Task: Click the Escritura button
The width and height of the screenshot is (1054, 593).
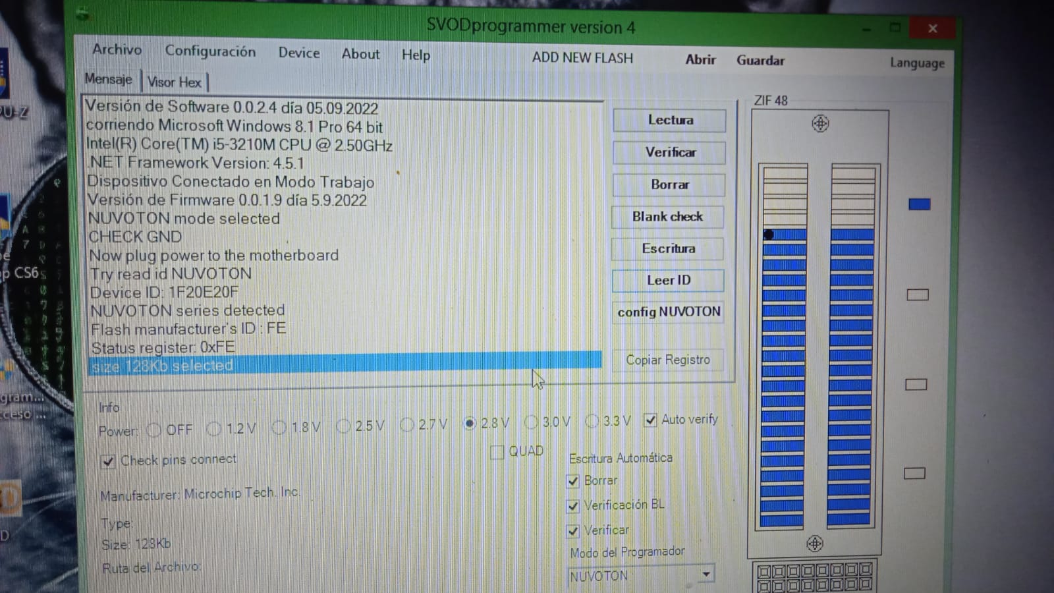Action: [x=669, y=248]
